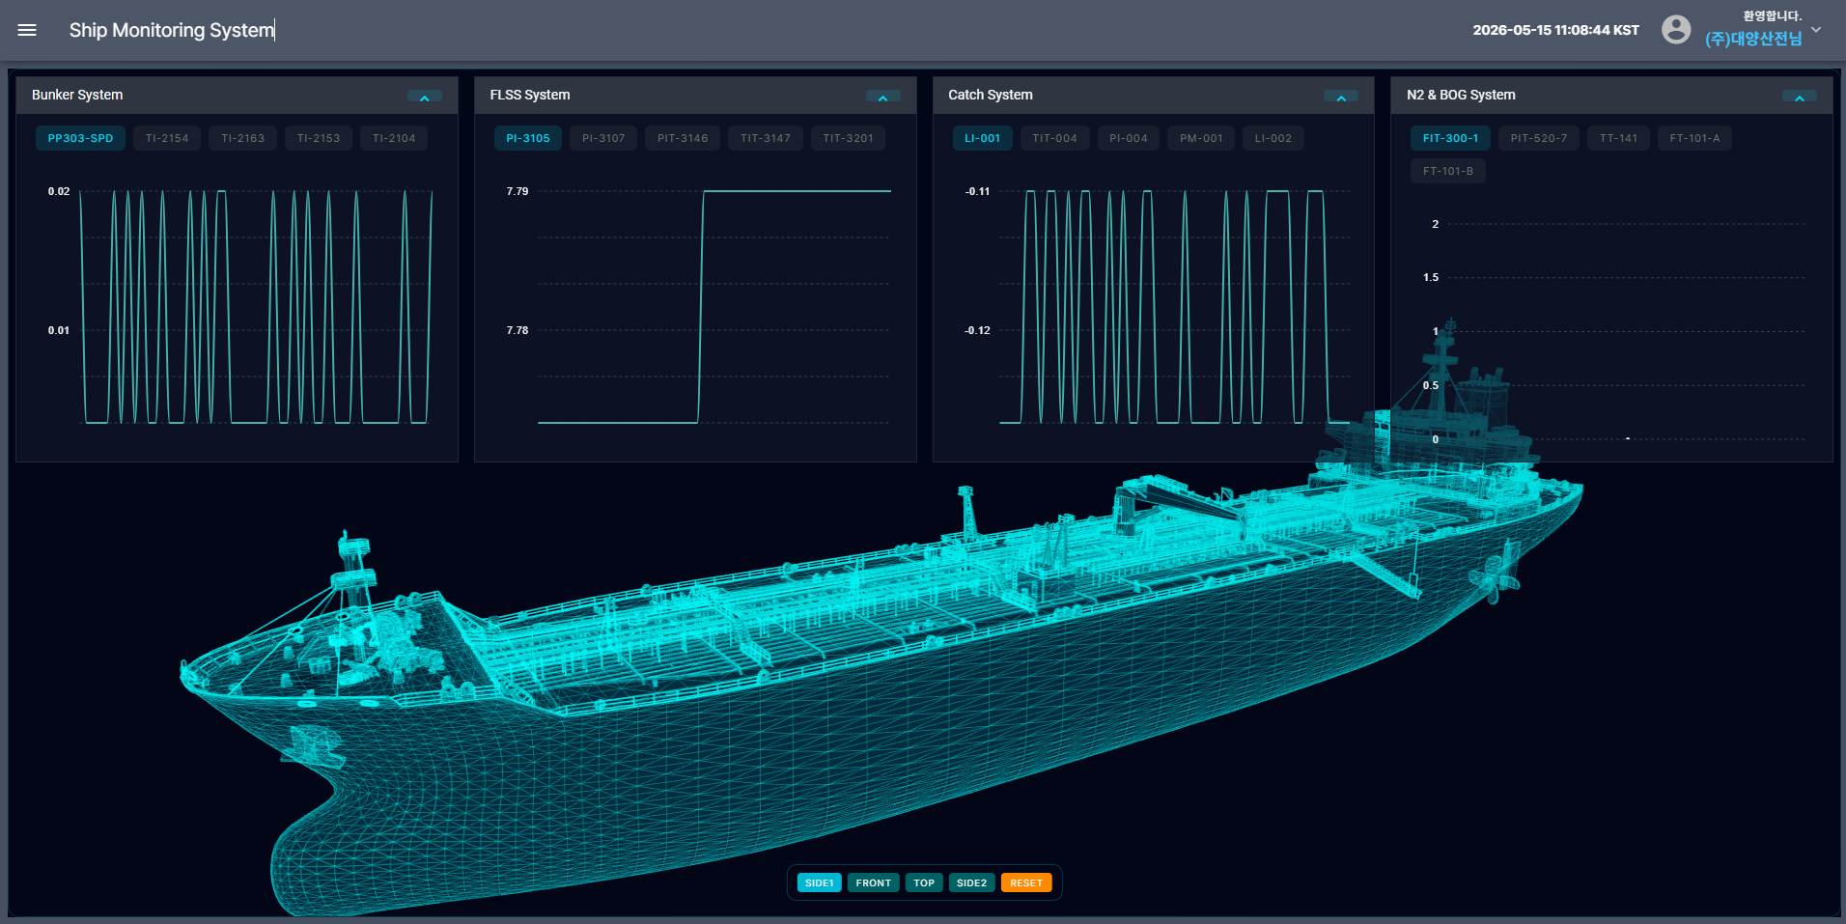Viewport: 1846px width, 924px height.
Task: Click the 1.5 axis label in N2 chart
Action: [1431, 277]
